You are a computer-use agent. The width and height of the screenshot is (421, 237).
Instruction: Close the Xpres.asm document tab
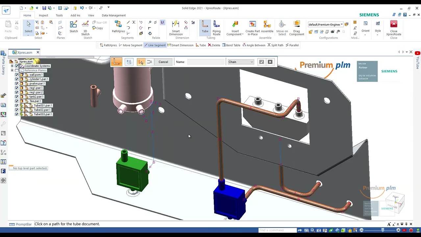click(38, 52)
